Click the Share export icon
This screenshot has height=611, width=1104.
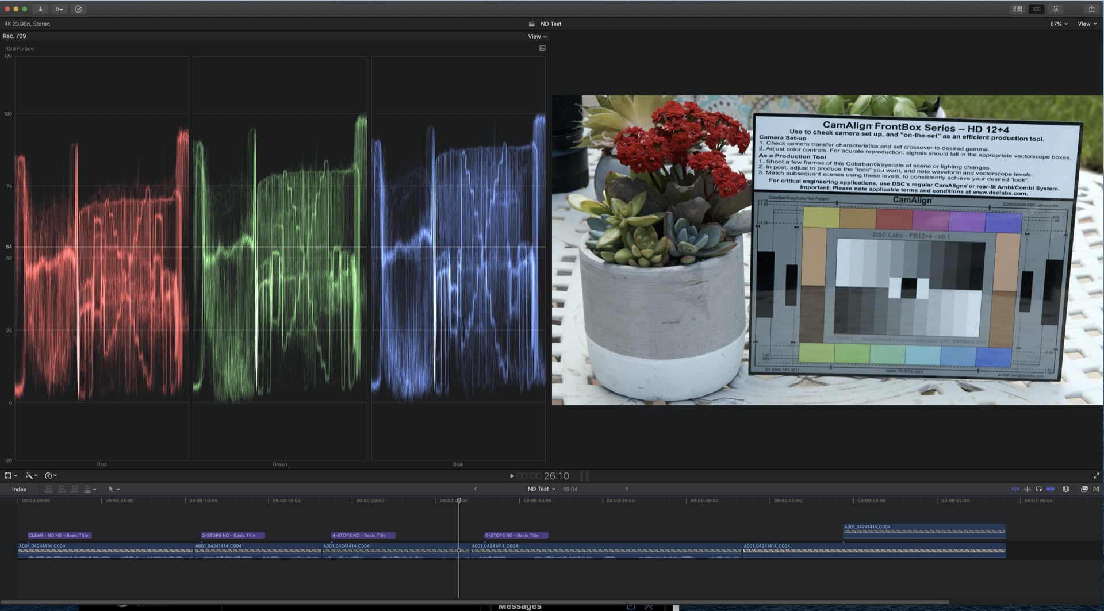tap(1091, 9)
